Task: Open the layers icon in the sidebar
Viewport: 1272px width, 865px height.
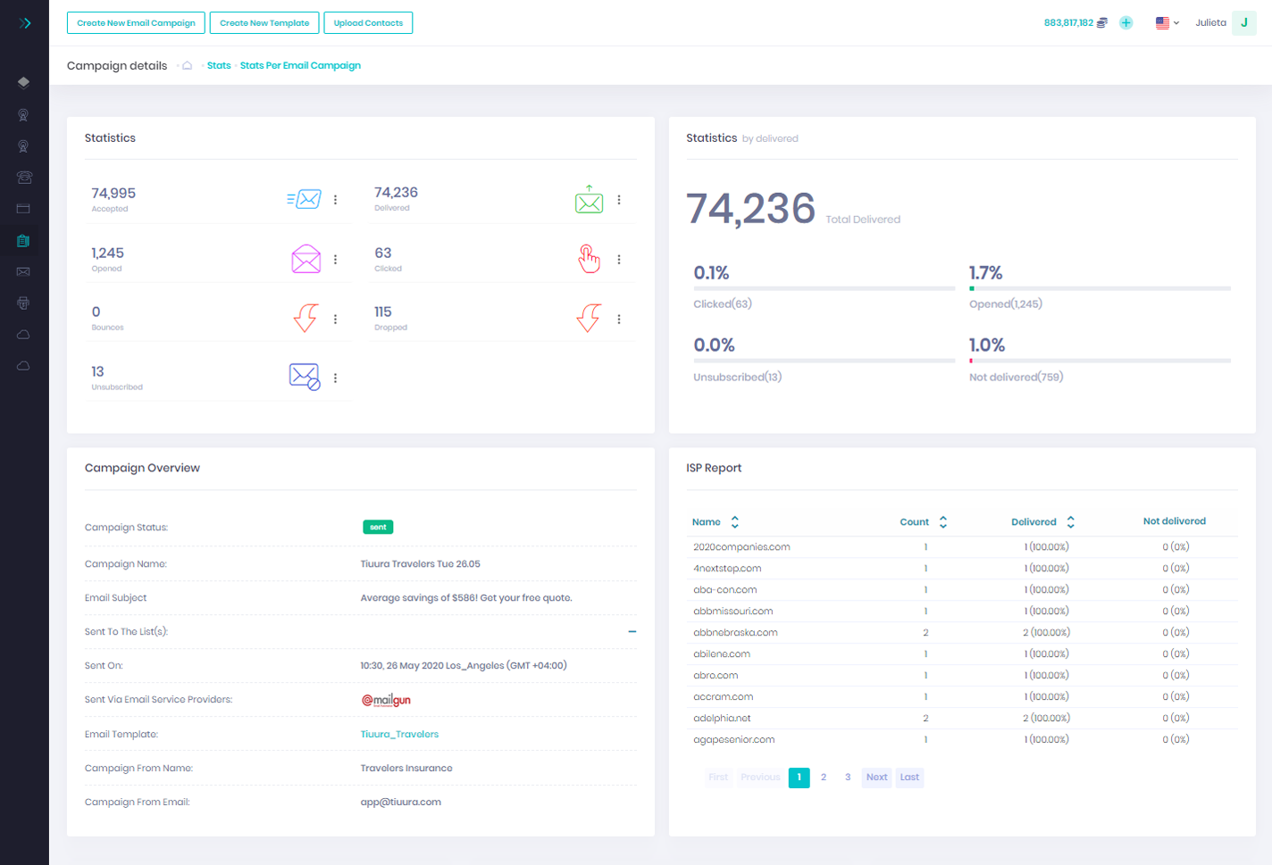Action: coord(23,83)
